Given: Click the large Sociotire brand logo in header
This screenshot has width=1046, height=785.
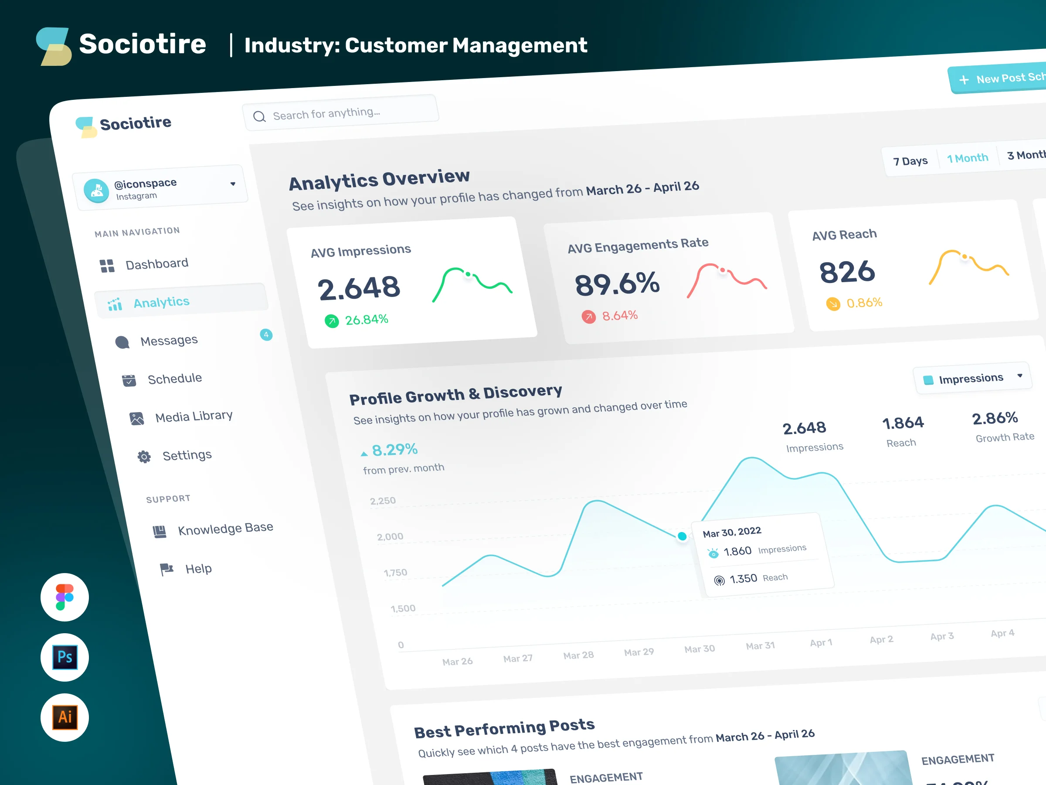Looking at the screenshot, I should pos(121,46).
